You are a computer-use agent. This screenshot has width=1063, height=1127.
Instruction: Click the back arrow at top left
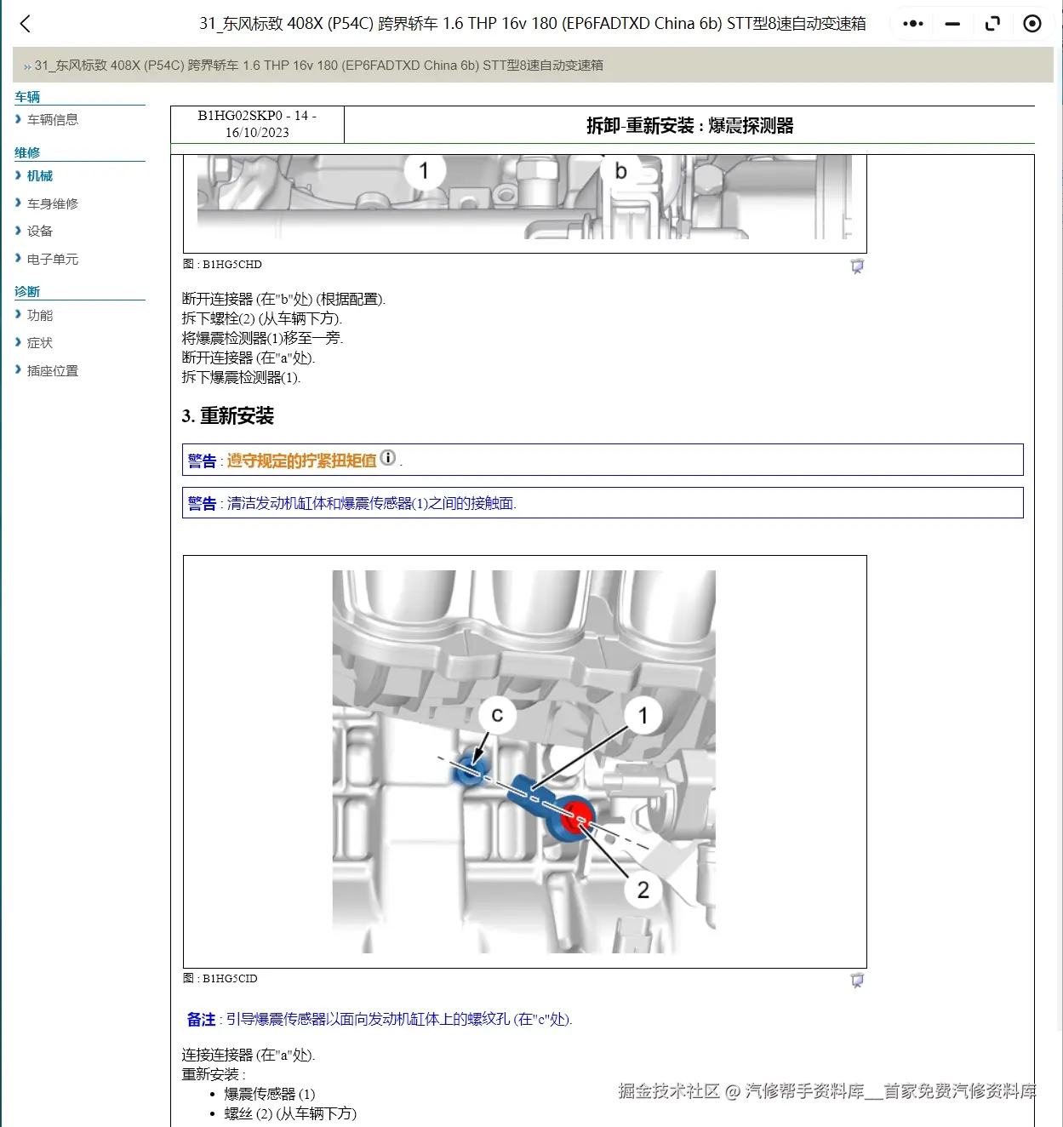26,24
